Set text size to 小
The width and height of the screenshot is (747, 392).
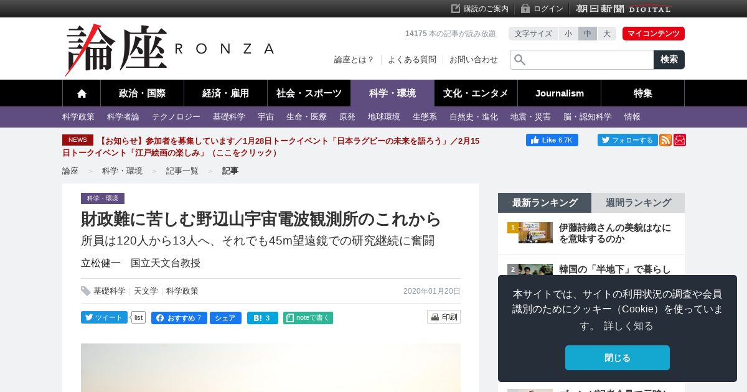click(x=568, y=34)
